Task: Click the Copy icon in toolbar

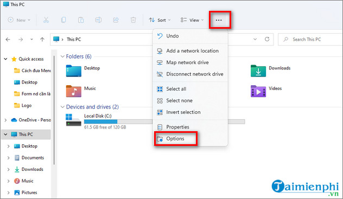Action: [x=63, y=20]
